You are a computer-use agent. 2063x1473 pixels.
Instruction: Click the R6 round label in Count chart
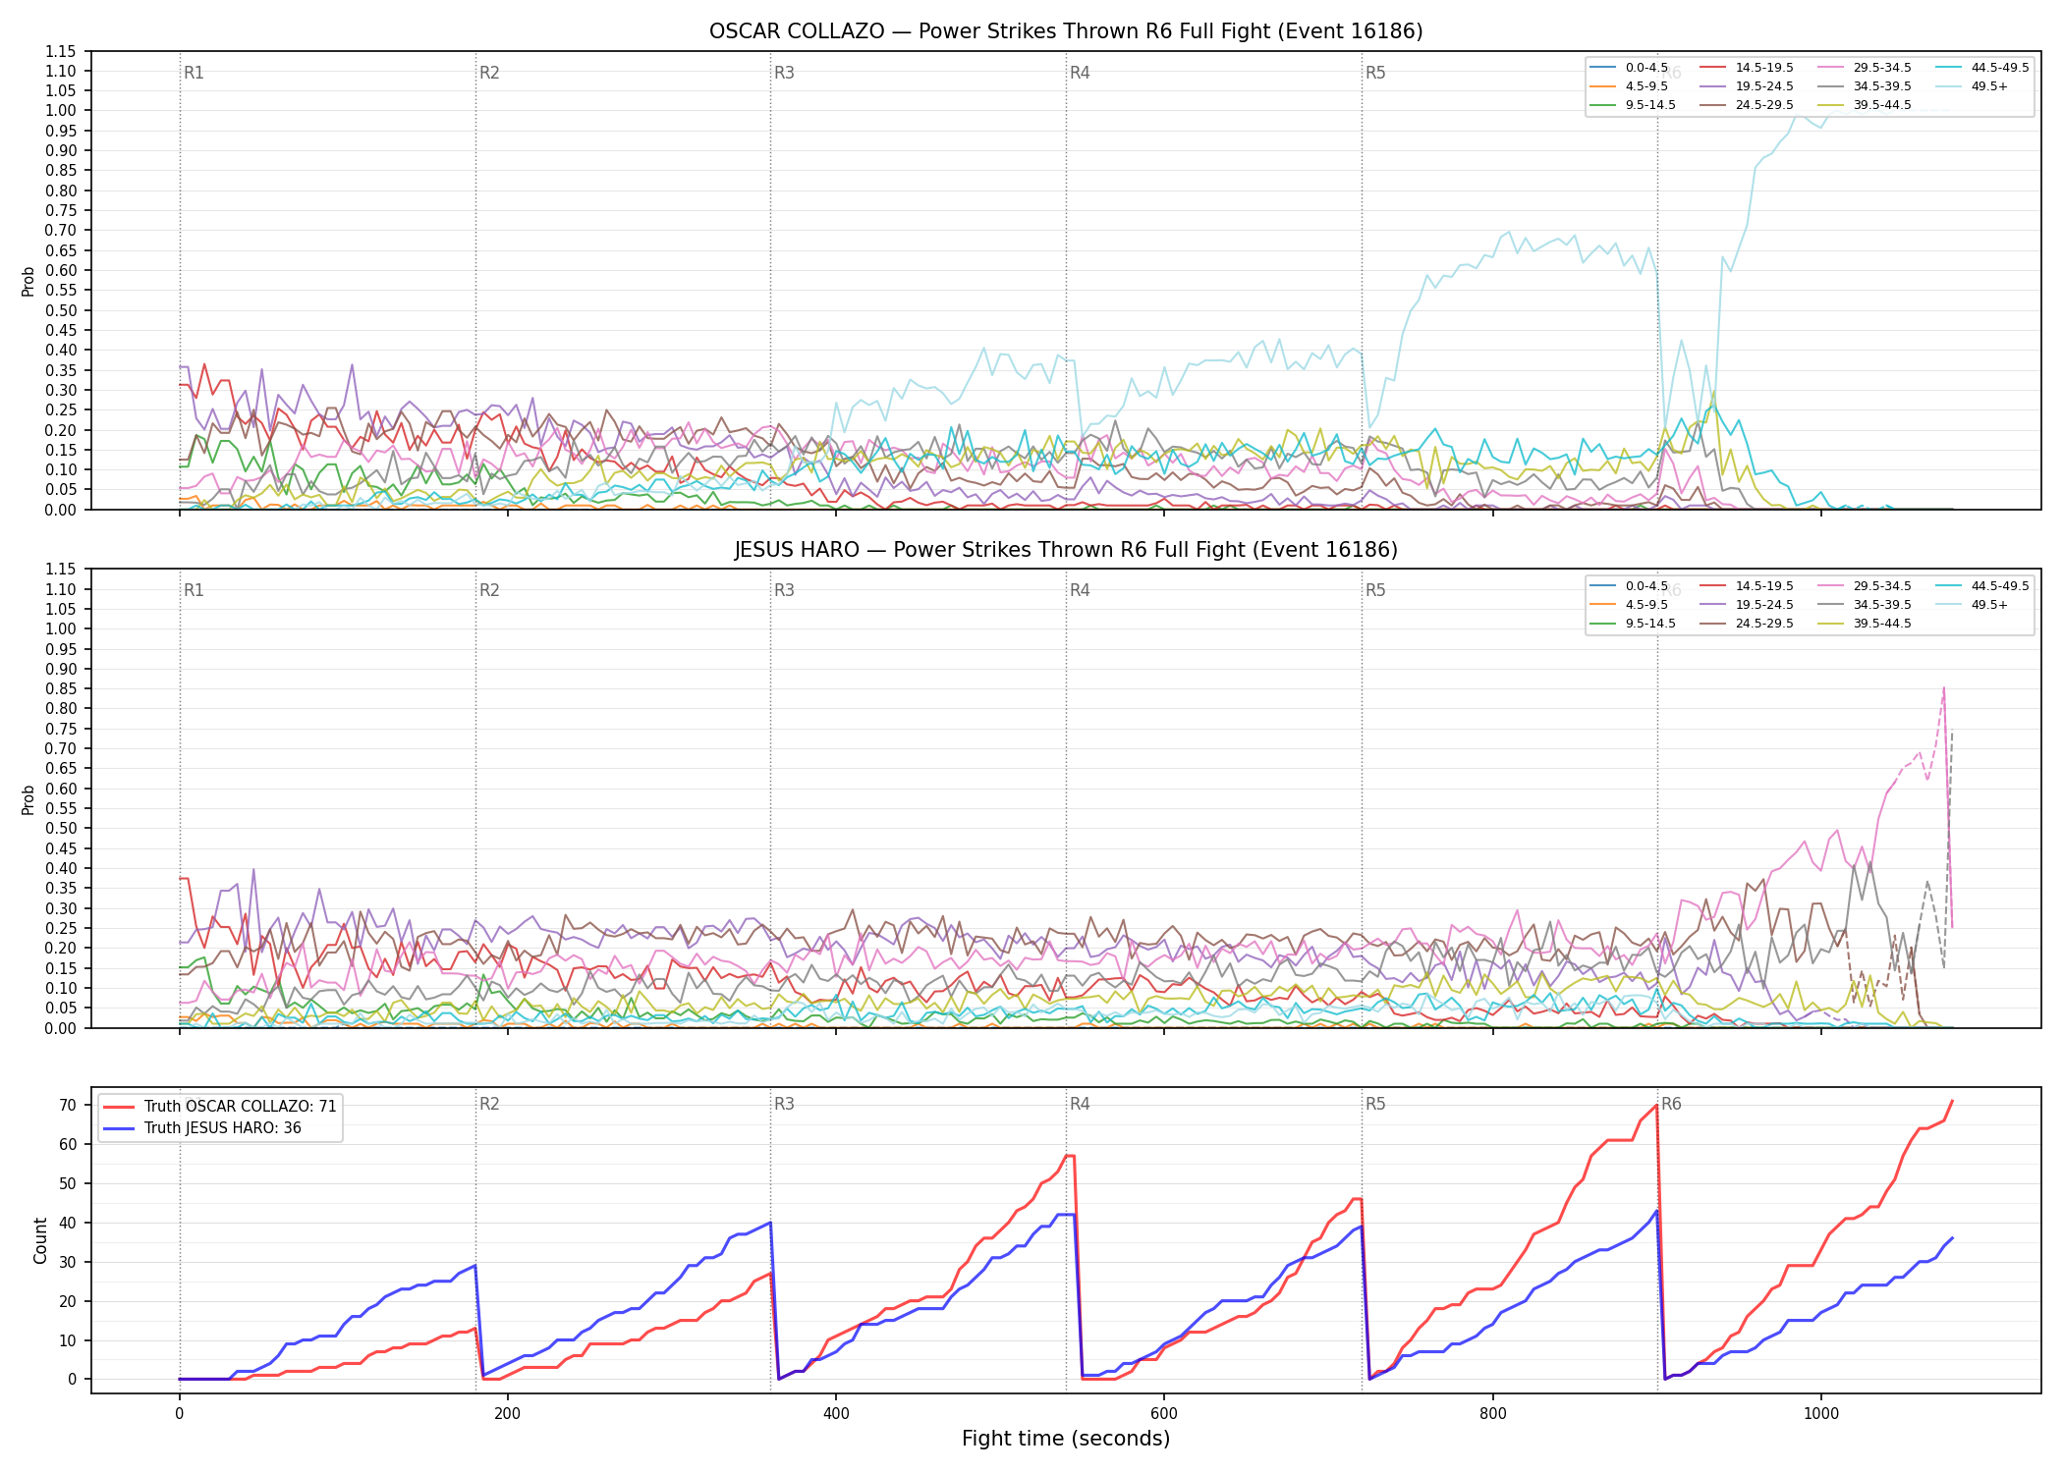pyautogui.click(x=1671, y=1105)
